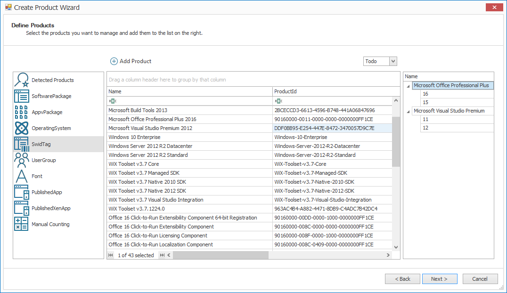This screenshot has width=507, height=293.
Task: Click the Back button
Action: click(402, 279)
